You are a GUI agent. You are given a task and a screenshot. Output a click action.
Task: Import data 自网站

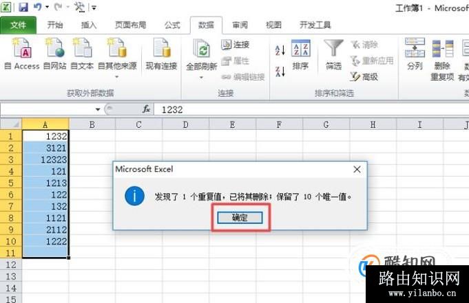tap(55, 54)
